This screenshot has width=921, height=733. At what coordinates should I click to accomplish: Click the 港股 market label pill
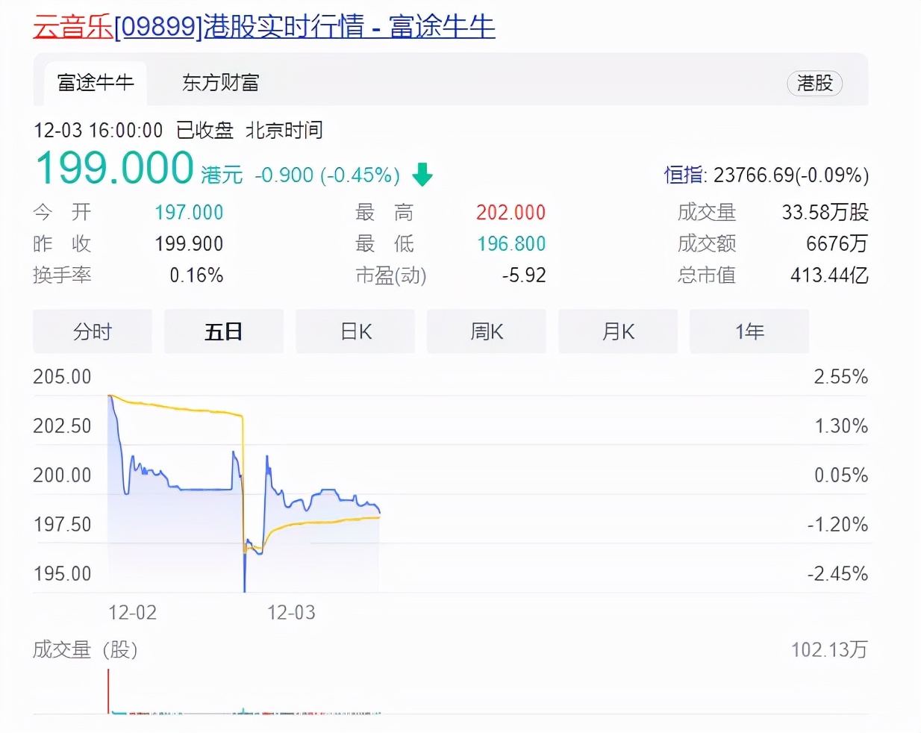coord(814,84)
